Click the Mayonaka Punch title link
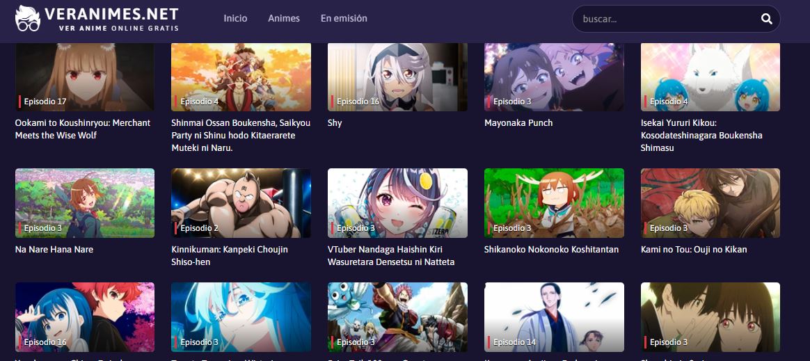 click(518, 123)
